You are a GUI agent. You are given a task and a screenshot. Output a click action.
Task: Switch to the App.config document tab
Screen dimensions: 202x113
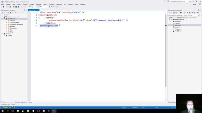point(32,10)
